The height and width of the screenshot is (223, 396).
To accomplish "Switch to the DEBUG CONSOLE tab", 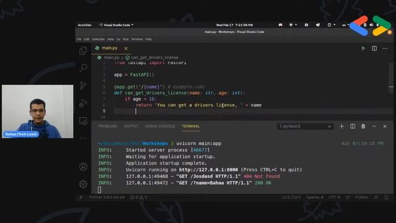I will pos(160,126).
